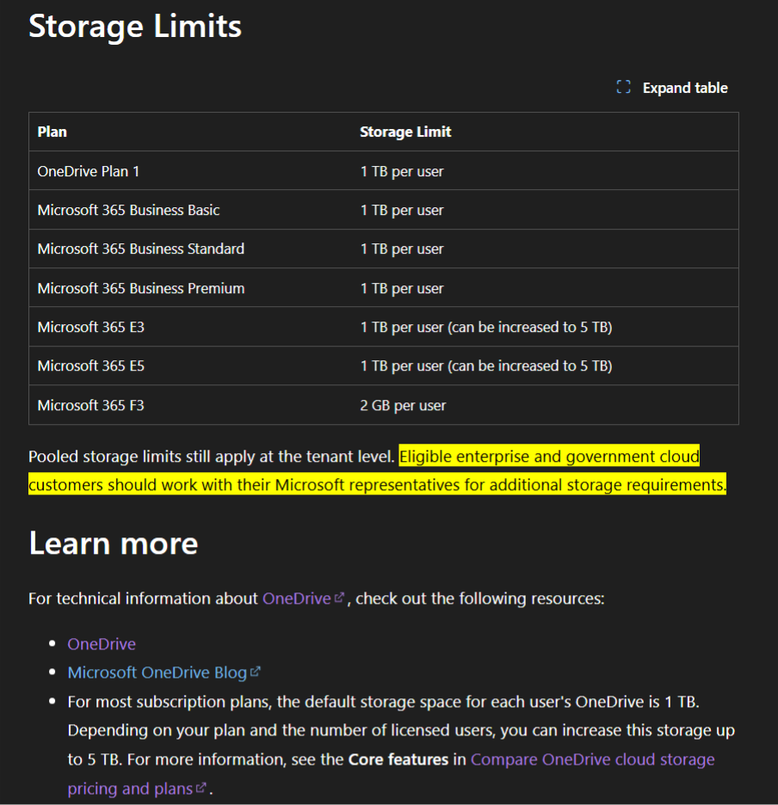Screen dimensions: 778x805
Task: Click the Pooled storage limits sentence
Action: click(211, 457)
